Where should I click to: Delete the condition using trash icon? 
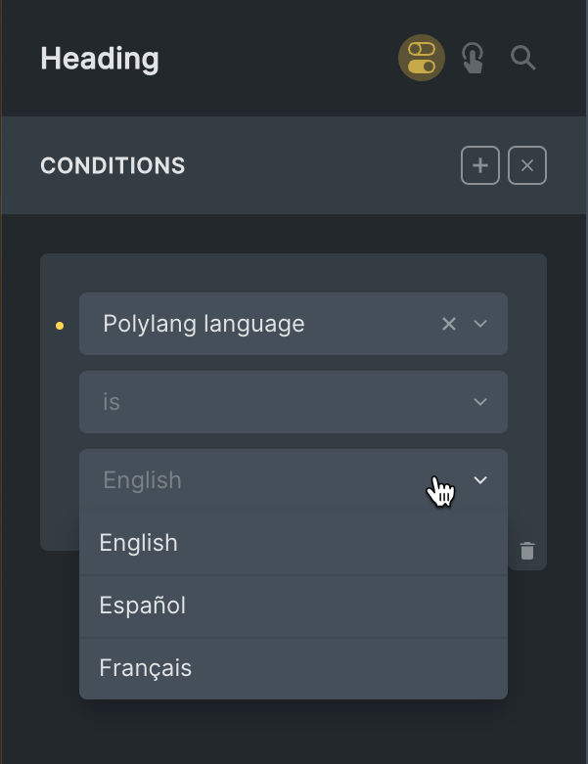coord(527,551)
